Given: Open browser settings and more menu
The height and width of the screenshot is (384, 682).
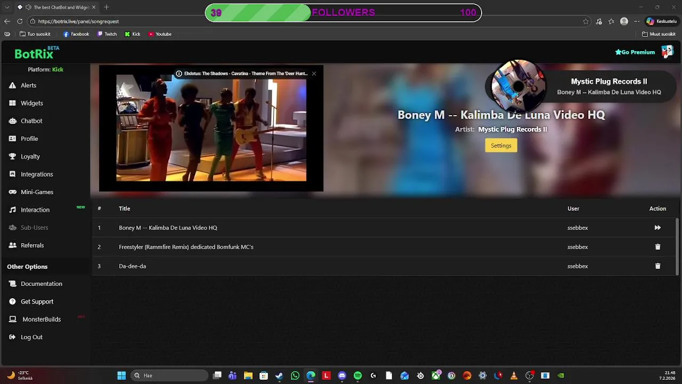Looking at the screenshot, I should click(x=636, y=21).
